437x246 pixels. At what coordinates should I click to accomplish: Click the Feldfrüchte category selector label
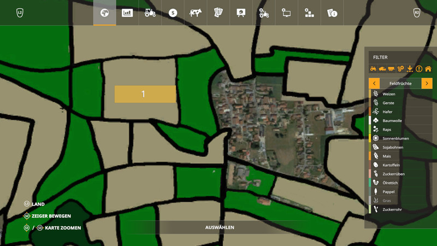click(x=400, y=83)
